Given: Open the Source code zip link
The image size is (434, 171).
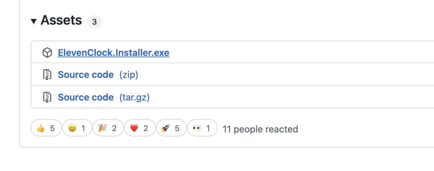Looking at the screenshot, I should 98,75.
